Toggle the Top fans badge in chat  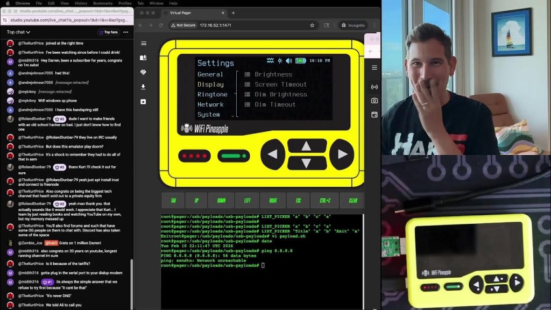tap(109, 32)
